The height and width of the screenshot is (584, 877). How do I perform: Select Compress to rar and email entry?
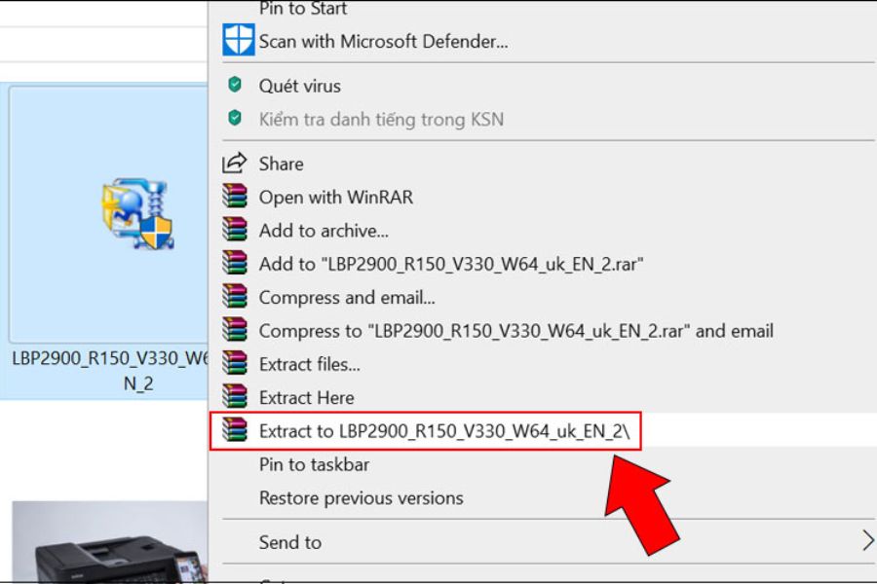point(515,331)
